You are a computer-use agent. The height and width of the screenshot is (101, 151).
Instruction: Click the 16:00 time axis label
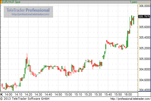point(128,95)
